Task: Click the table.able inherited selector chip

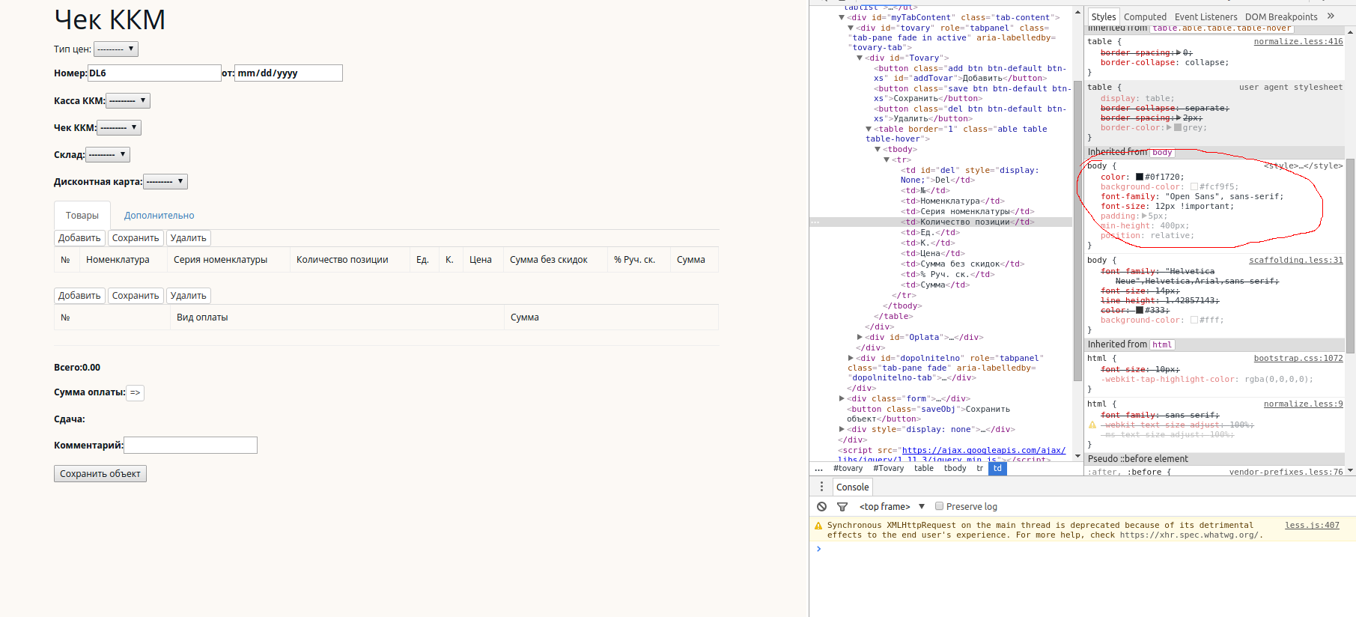Action: click(1222, 28)
